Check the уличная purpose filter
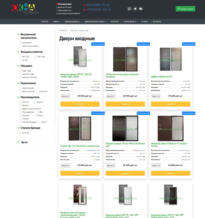The width and height of the screenshot is (205, 218). (x=37, y=91)
